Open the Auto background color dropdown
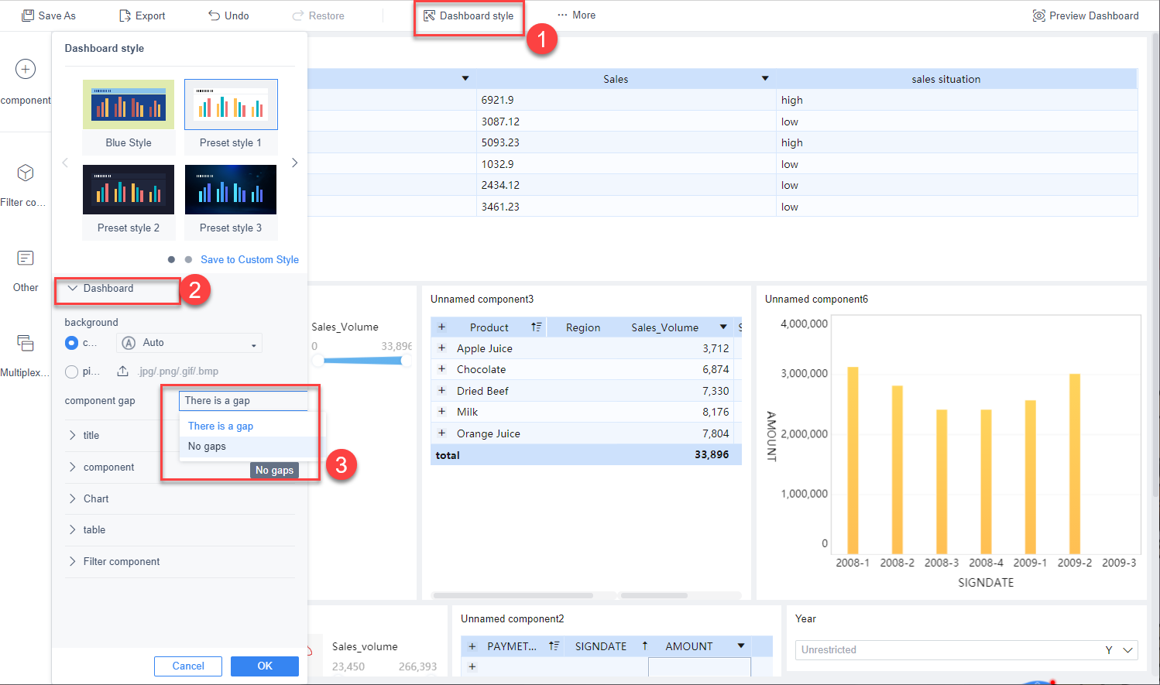The height and width of the screenshot is (685, 1160). click(189, 343)
